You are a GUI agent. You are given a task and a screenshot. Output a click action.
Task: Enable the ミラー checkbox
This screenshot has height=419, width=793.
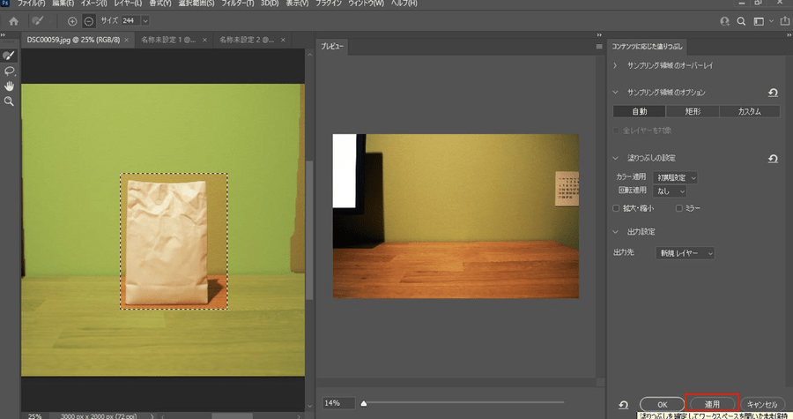coord(678,208)
